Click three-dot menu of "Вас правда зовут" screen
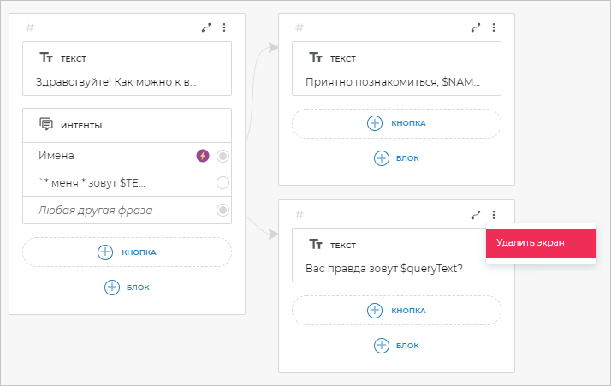Screen dimensions: 611x386 pos(494,215)
